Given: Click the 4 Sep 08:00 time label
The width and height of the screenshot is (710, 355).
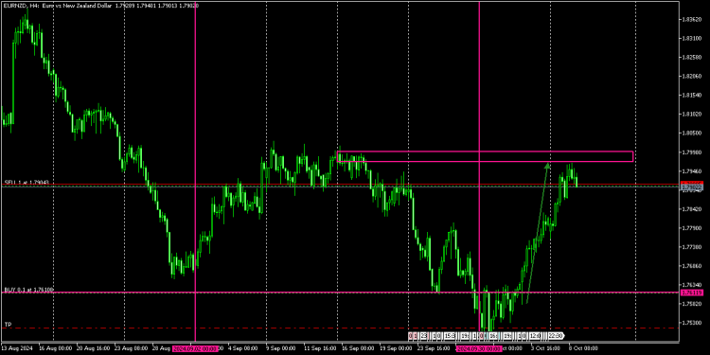Looking at the screenshot, I should (x=242, y=348).
